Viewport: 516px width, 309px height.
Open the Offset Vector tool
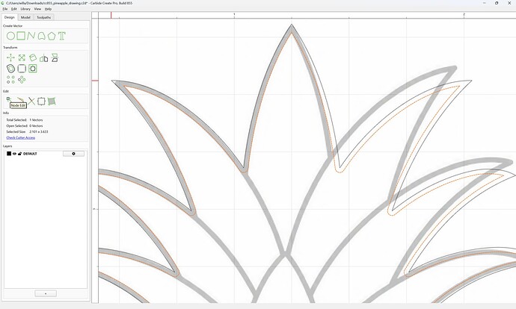click(10, 69)
